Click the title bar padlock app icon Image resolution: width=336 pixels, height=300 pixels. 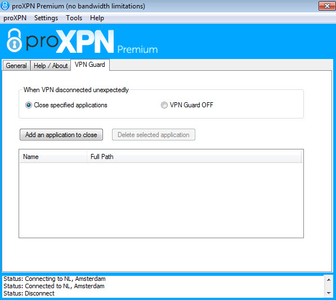tap(5, 6)
